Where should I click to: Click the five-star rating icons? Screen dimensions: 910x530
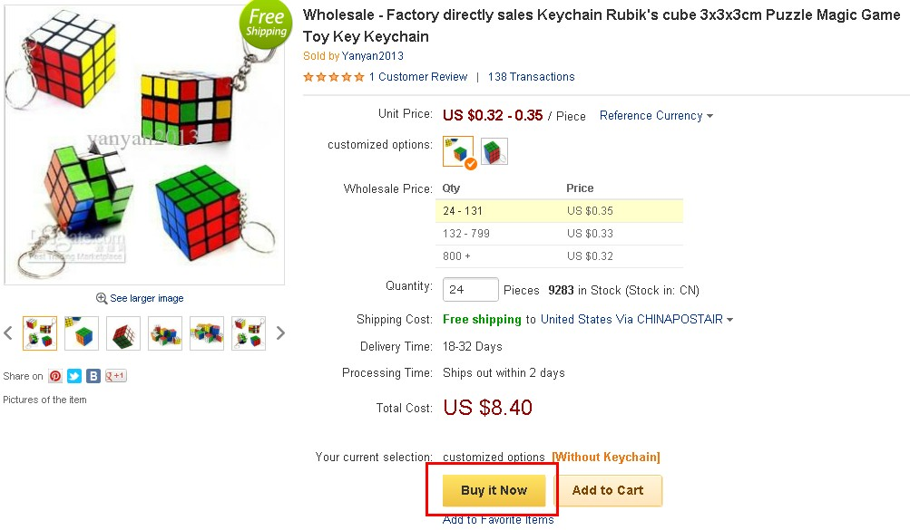(334, 77)
